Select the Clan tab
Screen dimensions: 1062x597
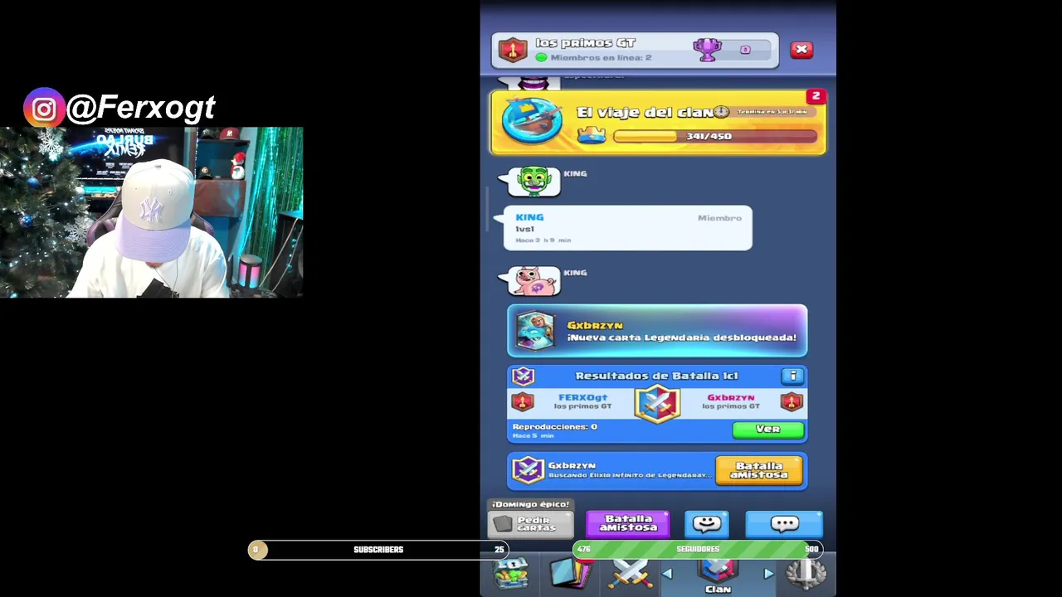click(x=719, y=577)
